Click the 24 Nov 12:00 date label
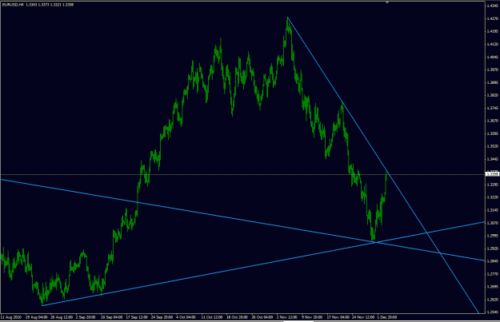500x322 pixels. coord(363,317)
